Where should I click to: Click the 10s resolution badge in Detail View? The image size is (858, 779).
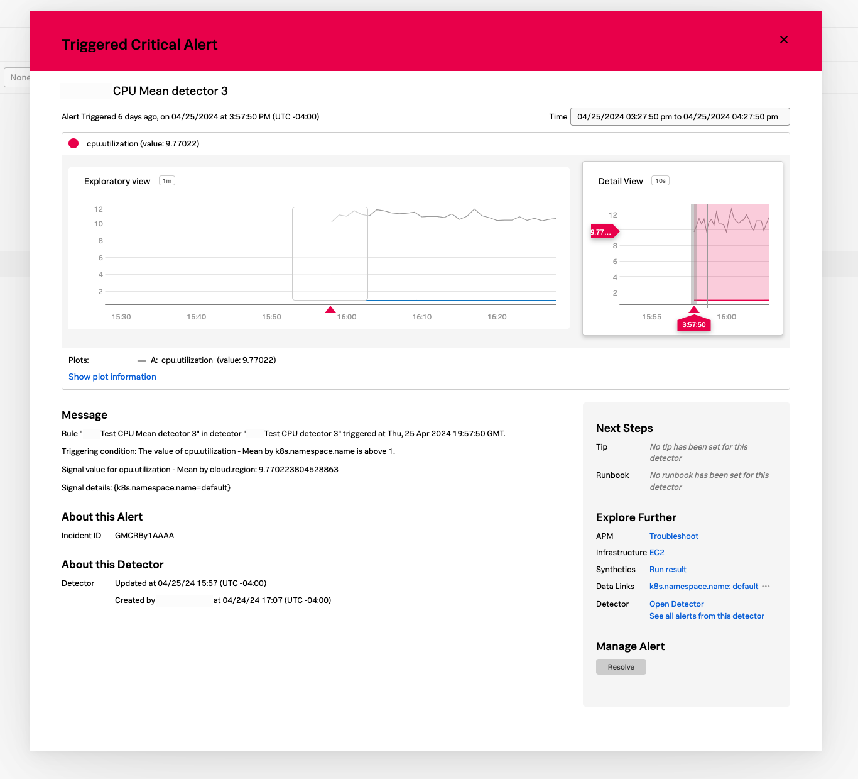pos(661,181)
